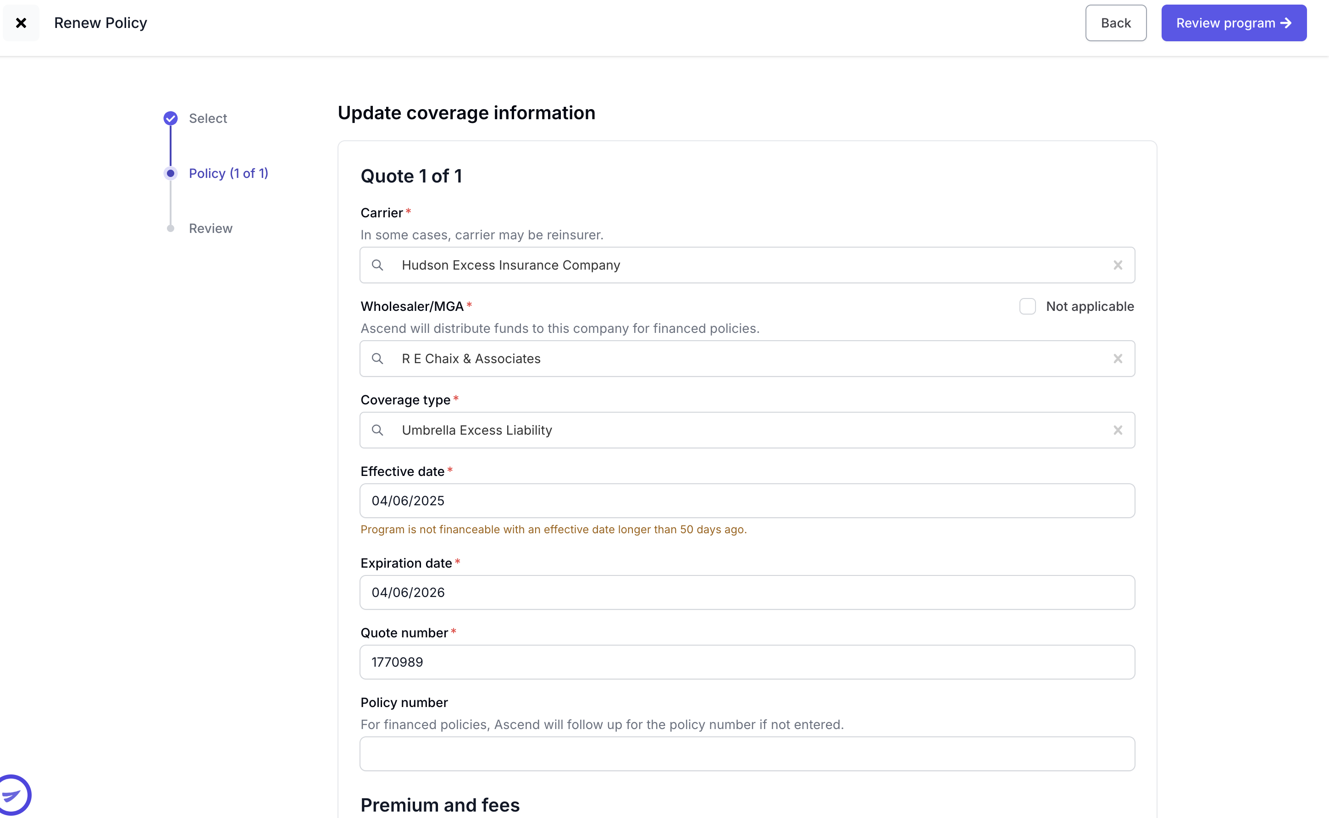Click the empty Policy number field

747,754
